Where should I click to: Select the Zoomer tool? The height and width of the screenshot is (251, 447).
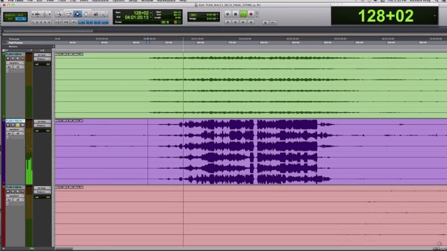point(59,14)
